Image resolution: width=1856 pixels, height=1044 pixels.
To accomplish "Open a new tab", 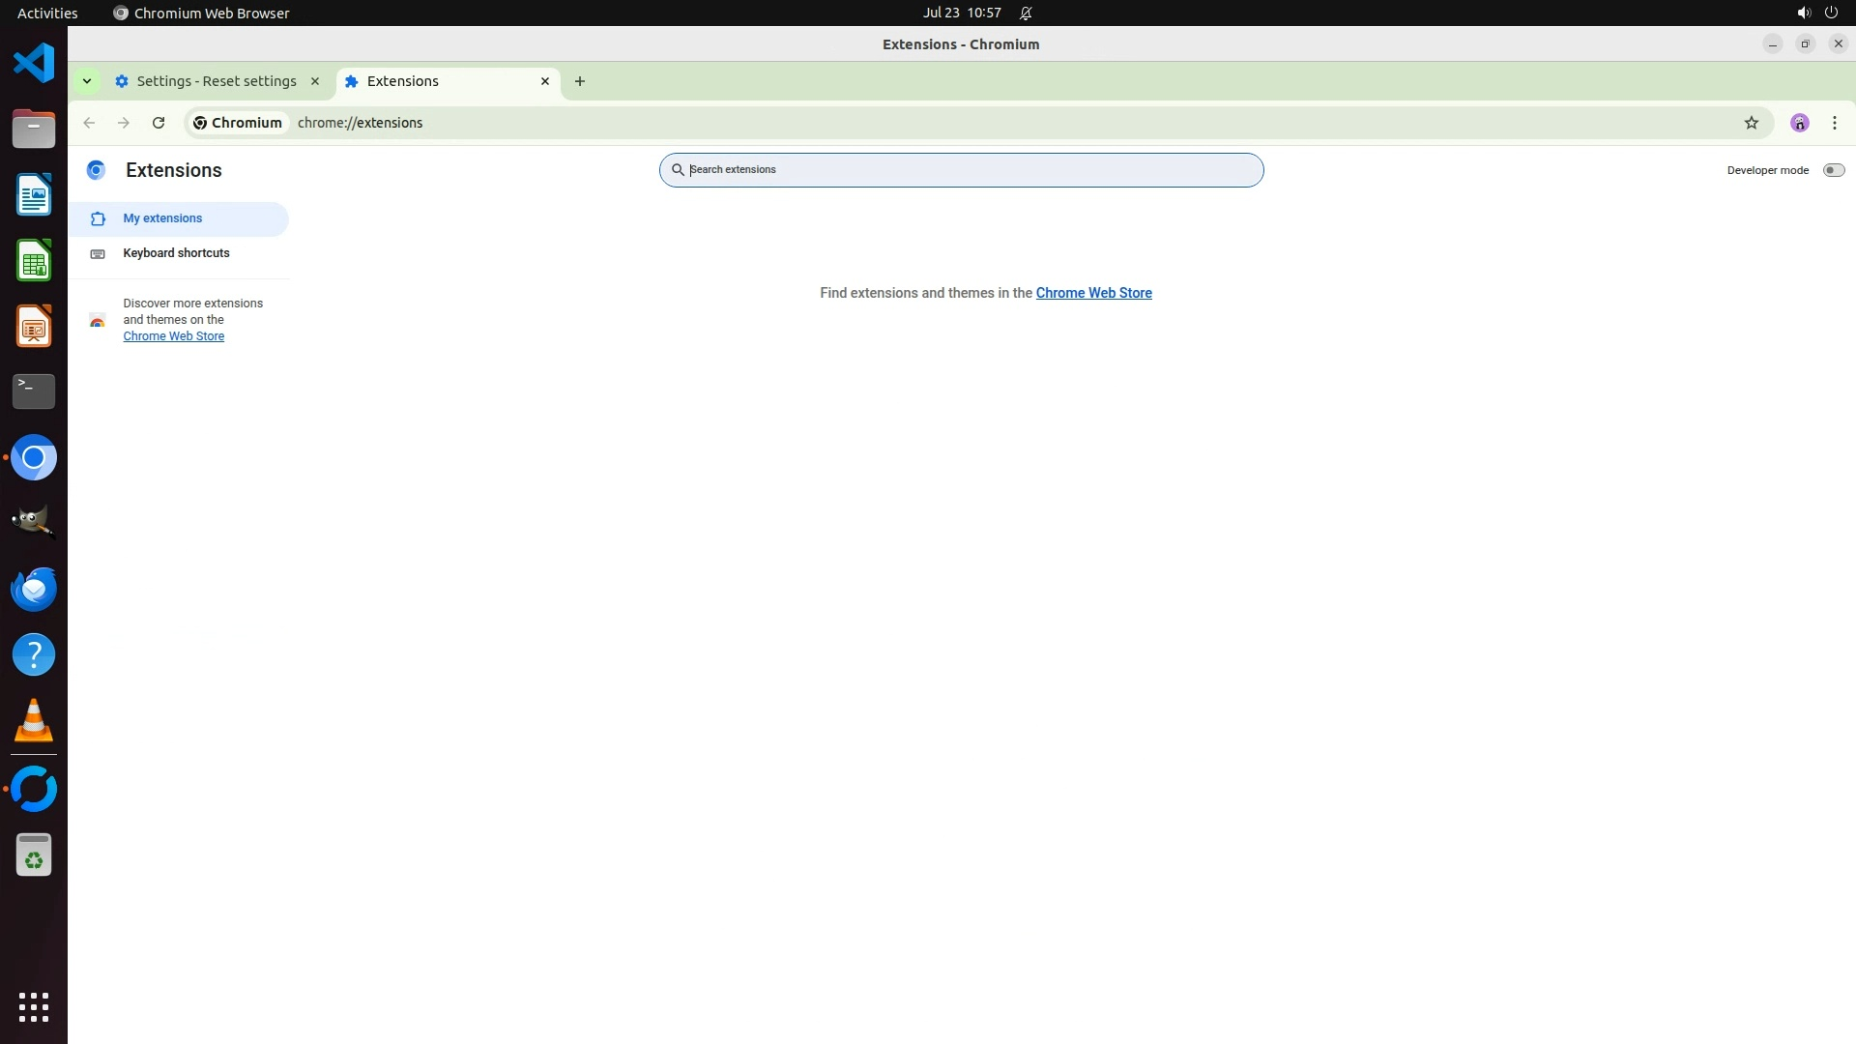I will point(579,81).
